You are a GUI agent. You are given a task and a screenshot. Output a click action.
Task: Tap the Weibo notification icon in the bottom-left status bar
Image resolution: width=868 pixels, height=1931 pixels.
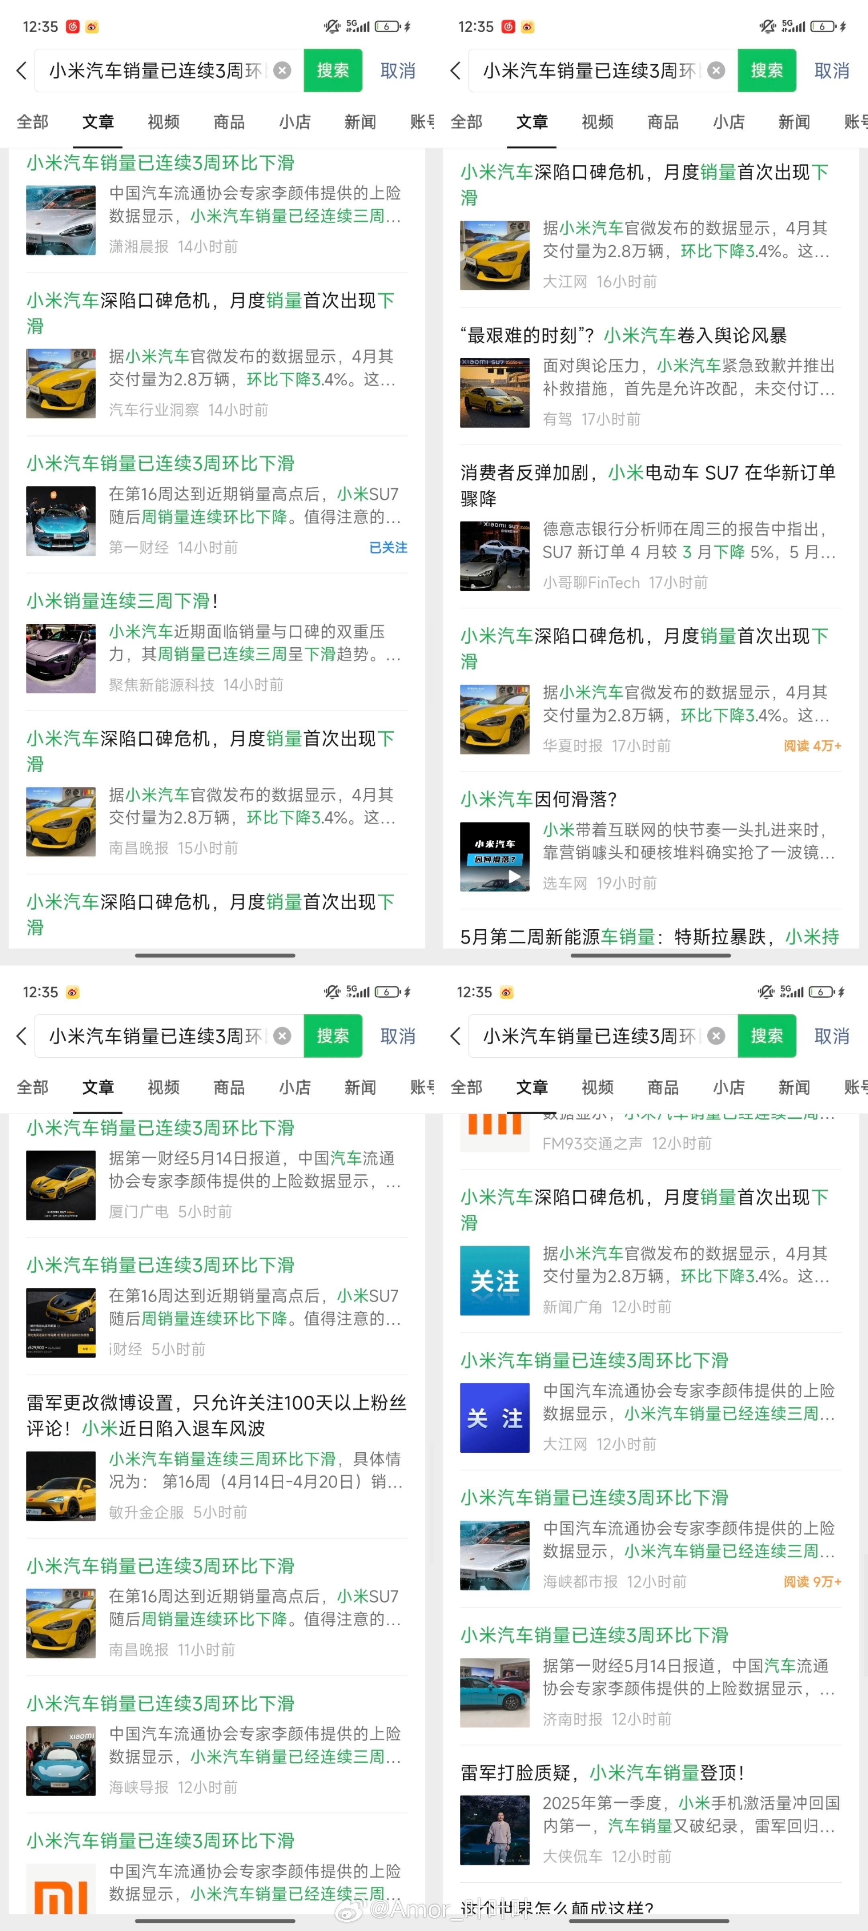pos(73,992)
